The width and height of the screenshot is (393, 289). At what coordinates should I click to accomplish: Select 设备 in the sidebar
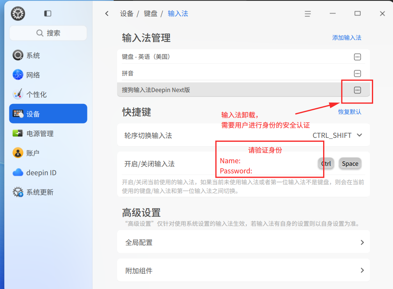(48, 114)
